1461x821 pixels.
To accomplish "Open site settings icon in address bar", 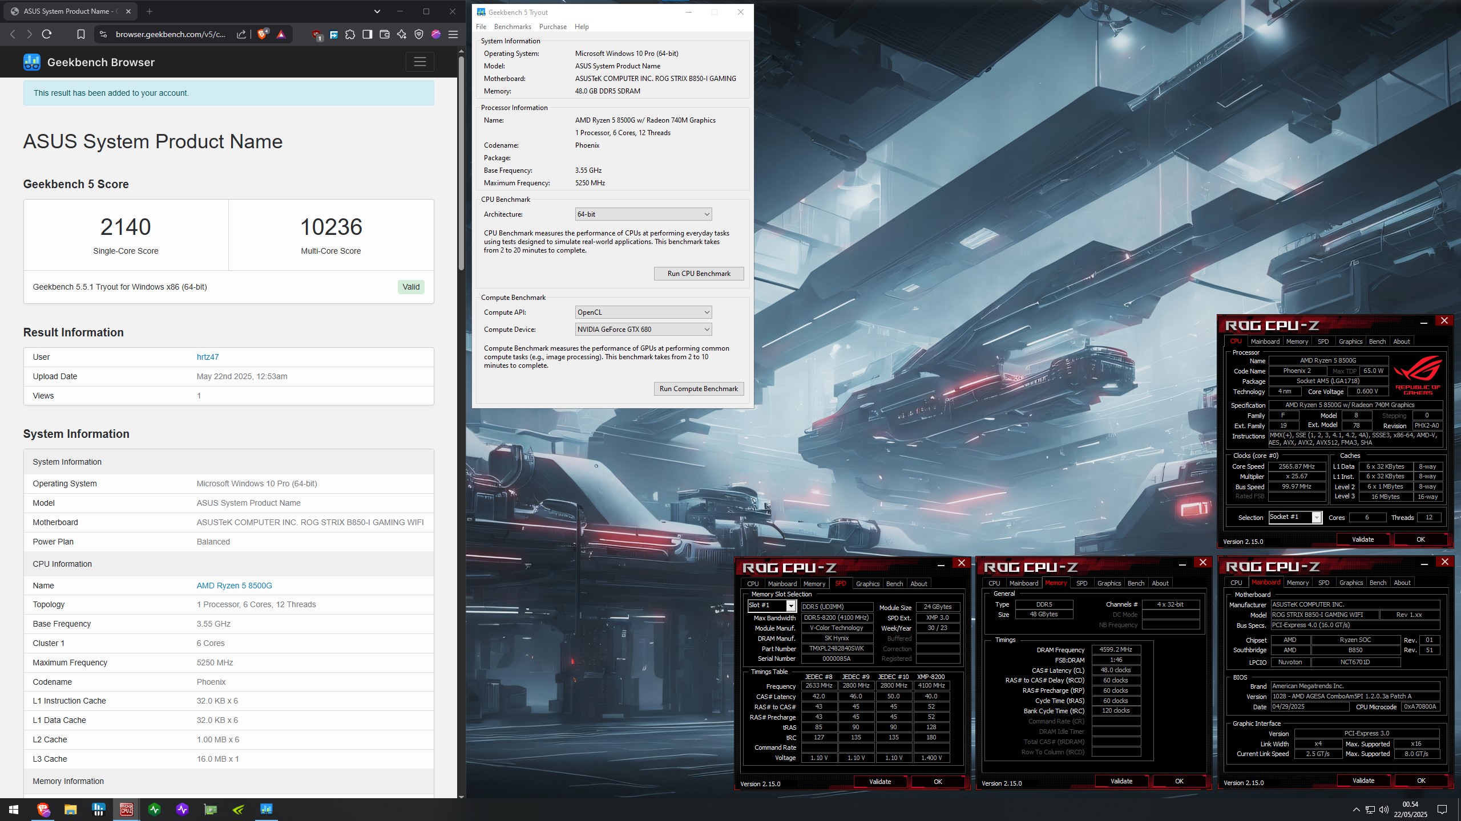I will (x=103, y=34).
